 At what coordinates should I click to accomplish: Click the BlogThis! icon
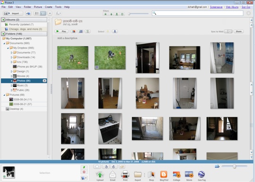click(164, 176)
